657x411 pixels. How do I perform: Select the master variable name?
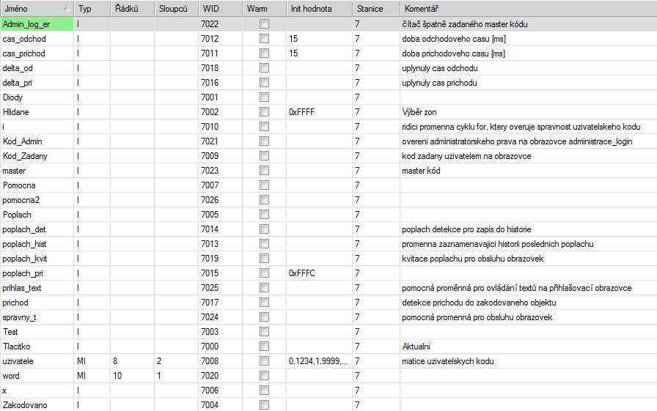[x=14, y=171]
